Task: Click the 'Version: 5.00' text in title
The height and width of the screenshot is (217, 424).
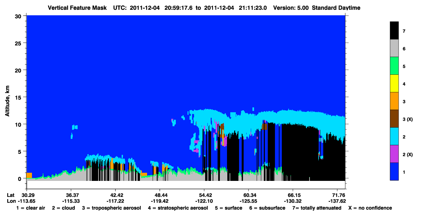Action: (291, 8)
